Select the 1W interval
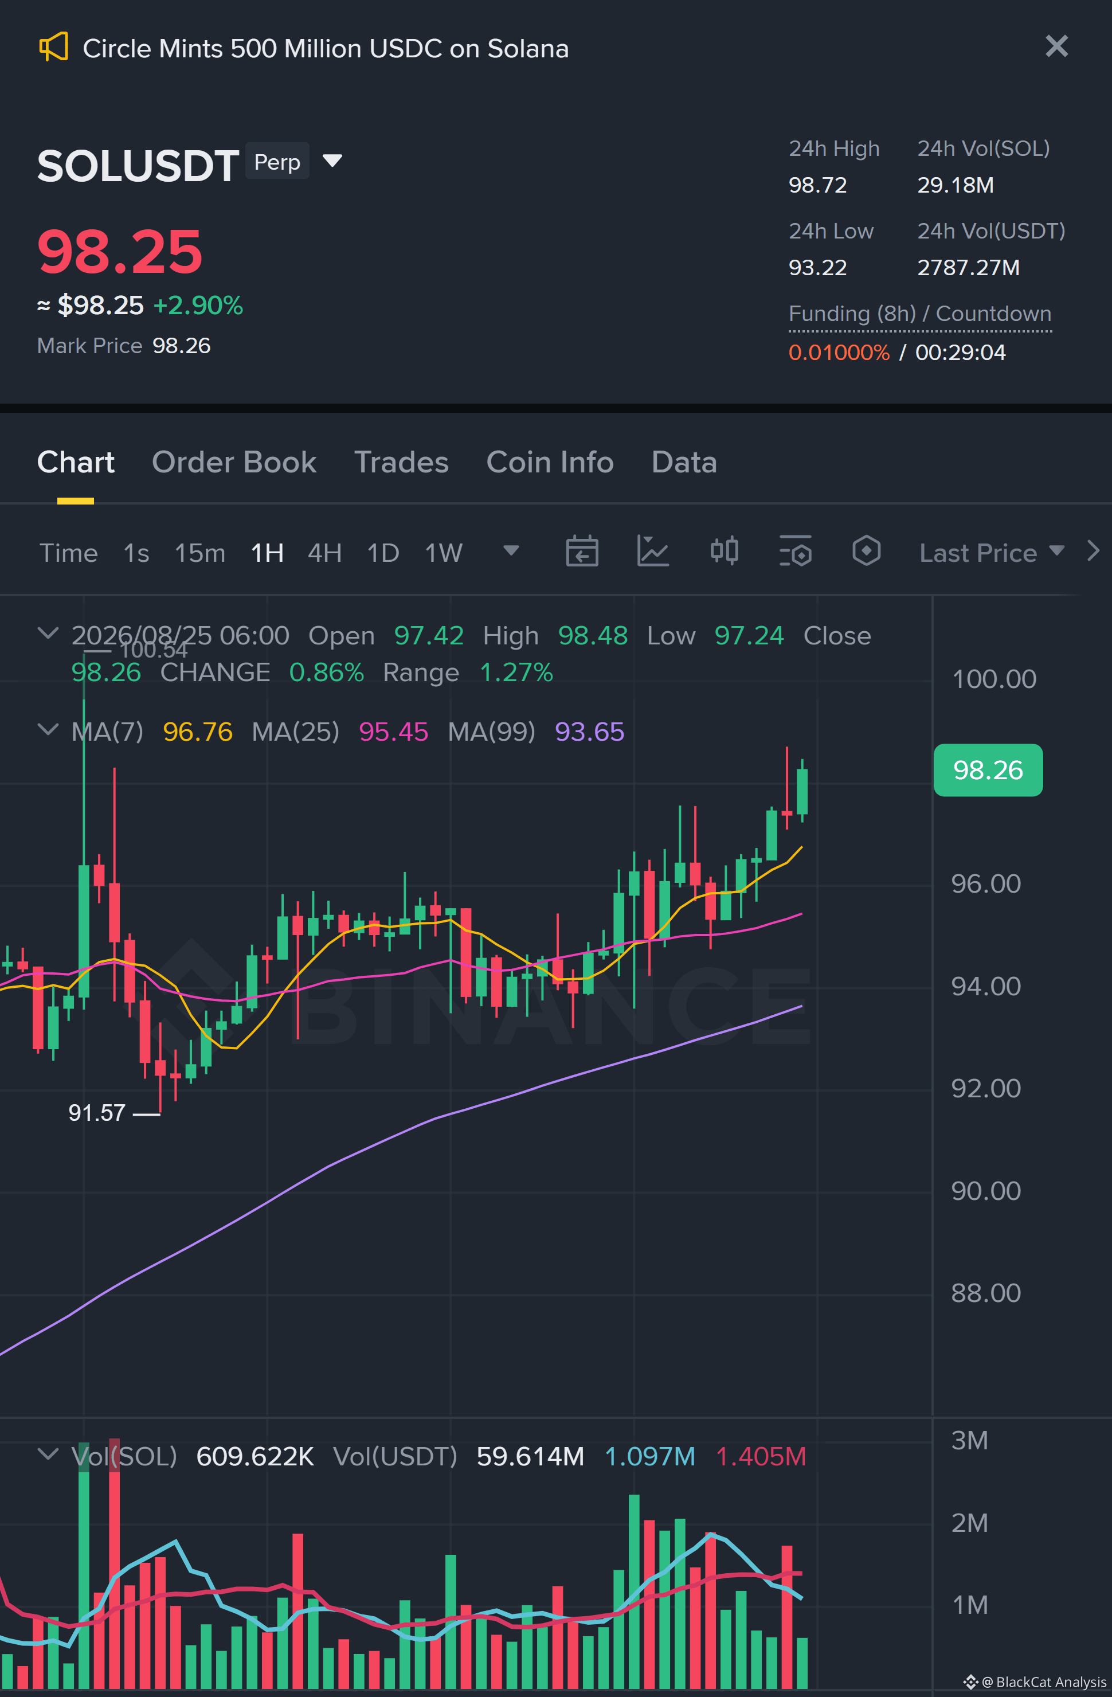The height and width of the screenshot is (1697, 1112). (x=444, y=553)
